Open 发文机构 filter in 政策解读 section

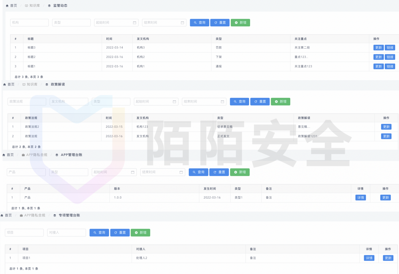coord(69,101)
